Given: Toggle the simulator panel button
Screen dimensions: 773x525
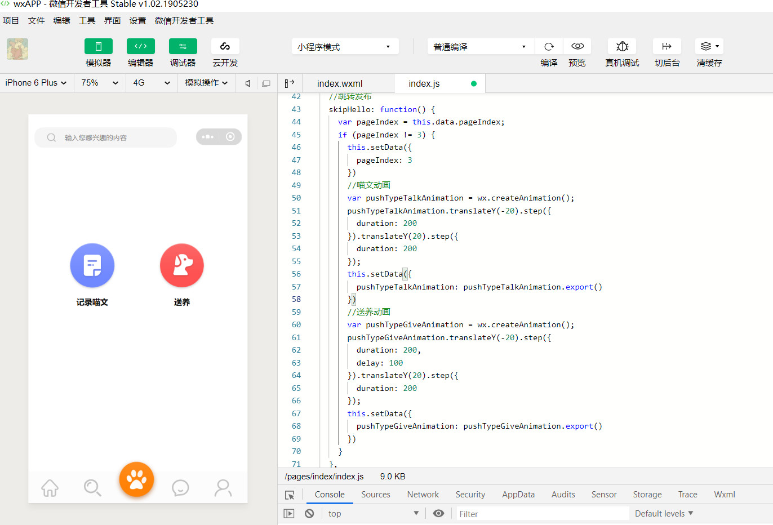Looking at the screenshot, I should (x=99, y=47).
